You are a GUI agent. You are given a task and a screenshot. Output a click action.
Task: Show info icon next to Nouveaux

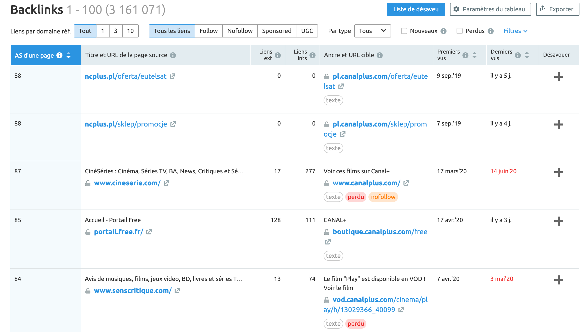pyautogui.click(x=443, y=31)
